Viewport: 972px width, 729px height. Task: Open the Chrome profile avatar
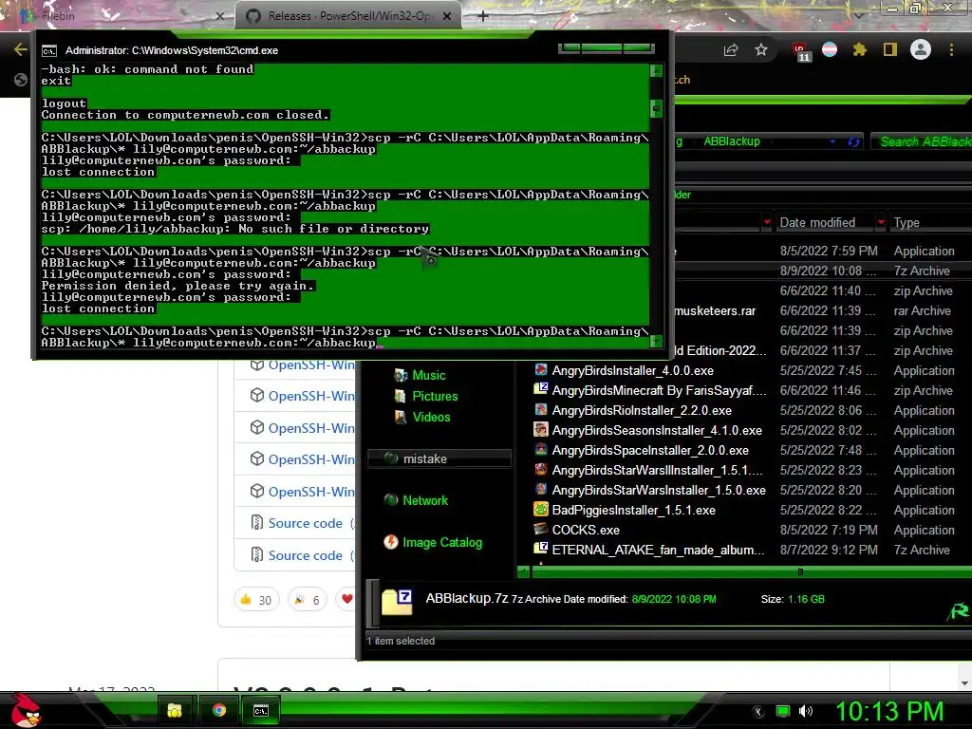tap(921, 49)
